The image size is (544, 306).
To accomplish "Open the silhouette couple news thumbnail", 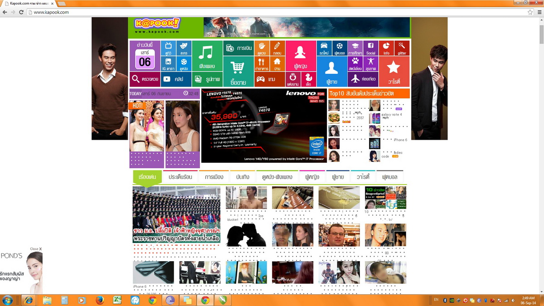I will [246, 235].
